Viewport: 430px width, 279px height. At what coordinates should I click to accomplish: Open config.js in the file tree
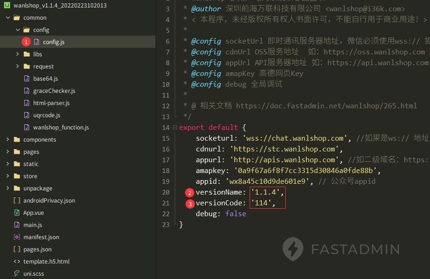[54, 42]
